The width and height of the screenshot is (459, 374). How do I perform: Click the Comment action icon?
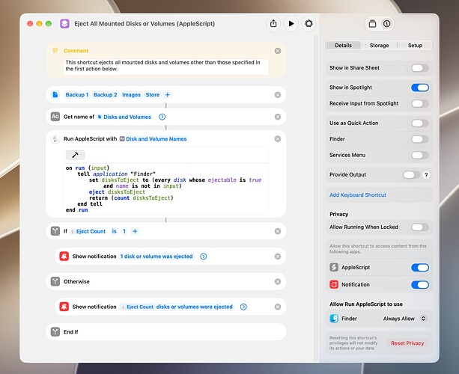pos(55,51)
